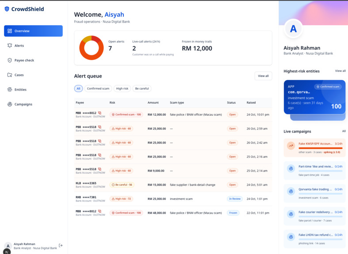Click the logout icon beside Aisyah Rahman

[x=61, y=245]
